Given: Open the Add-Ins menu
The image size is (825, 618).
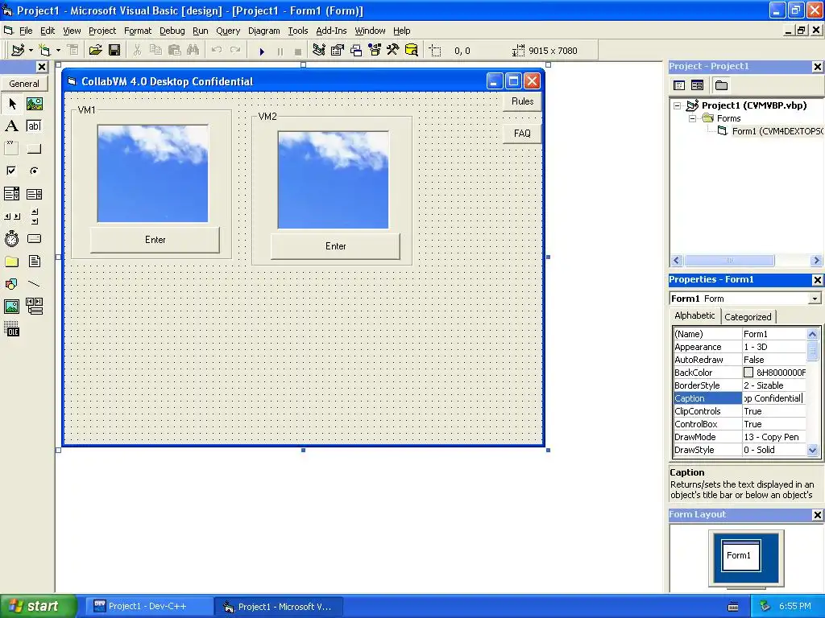Looking at the screenshot, I should [x=331, y=31].
